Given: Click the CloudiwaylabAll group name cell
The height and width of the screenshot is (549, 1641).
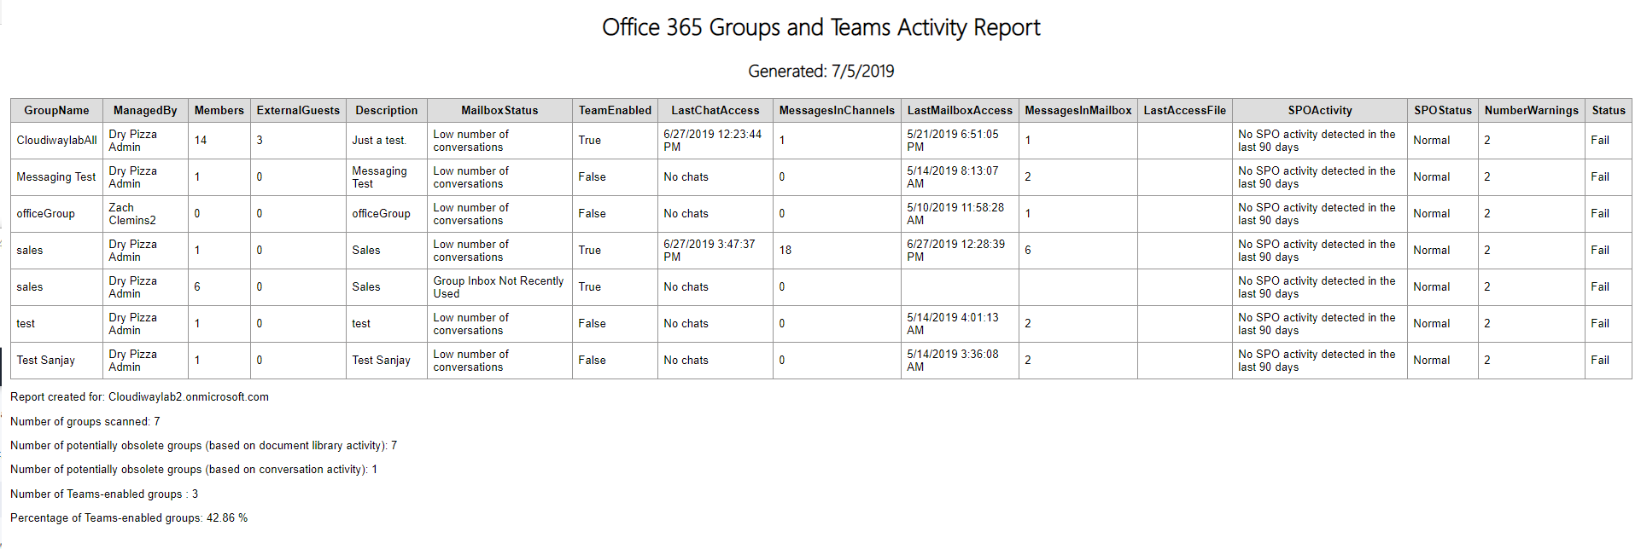Looking at the screenshot, I should 56,141.
